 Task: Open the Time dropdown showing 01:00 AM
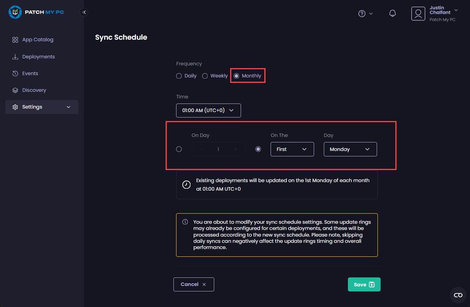tap(208, 111)
